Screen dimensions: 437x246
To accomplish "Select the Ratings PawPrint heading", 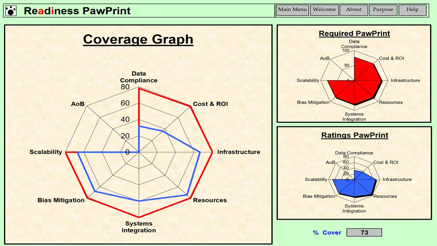I will [x=355, y=135].
